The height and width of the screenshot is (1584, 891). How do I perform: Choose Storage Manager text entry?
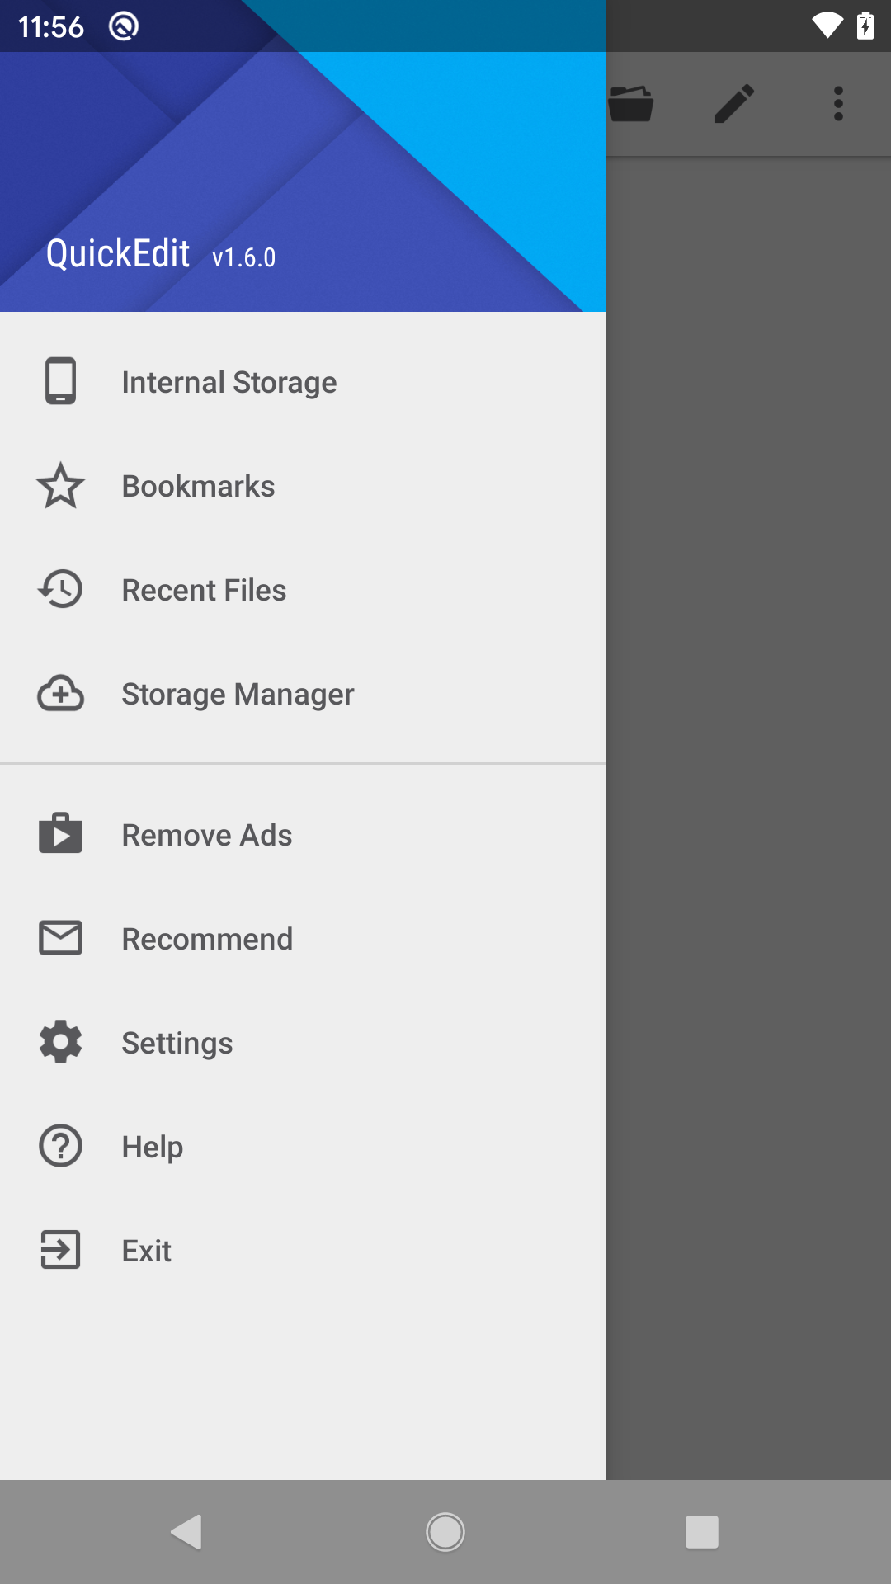[x=238, y=695]
